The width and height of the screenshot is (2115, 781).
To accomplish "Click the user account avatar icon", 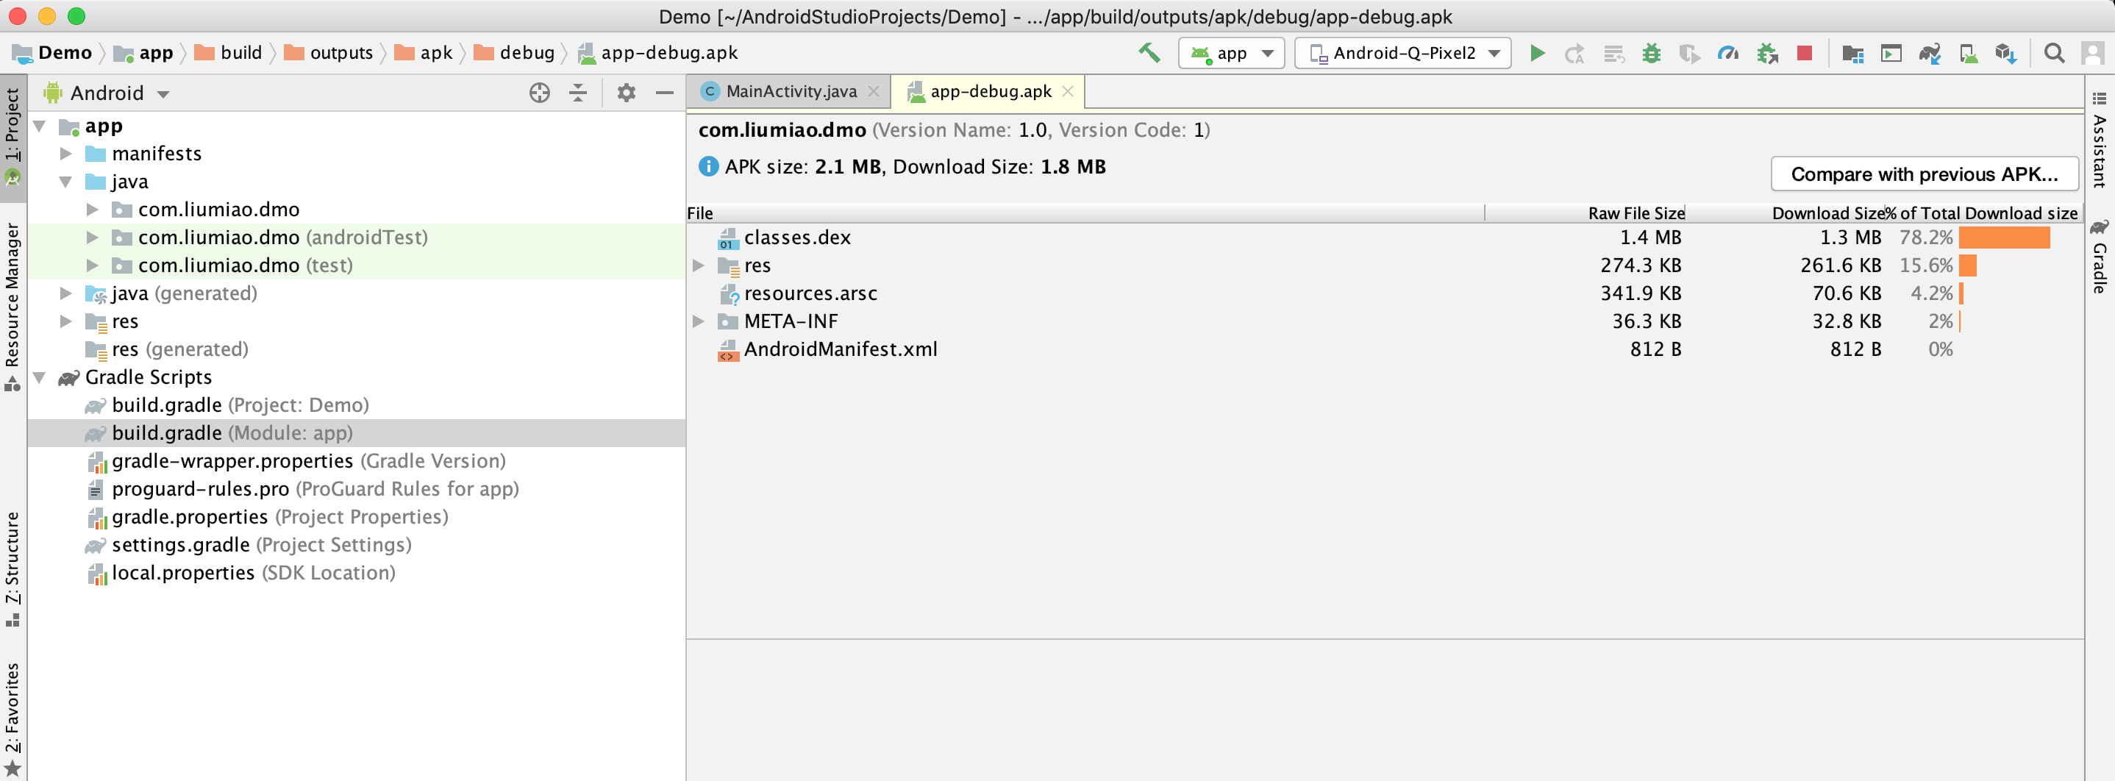I will (2092, 54).
